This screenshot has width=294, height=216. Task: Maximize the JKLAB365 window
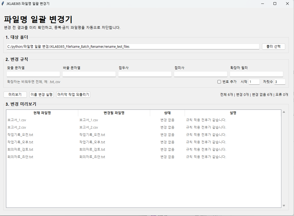coord(275,4)
